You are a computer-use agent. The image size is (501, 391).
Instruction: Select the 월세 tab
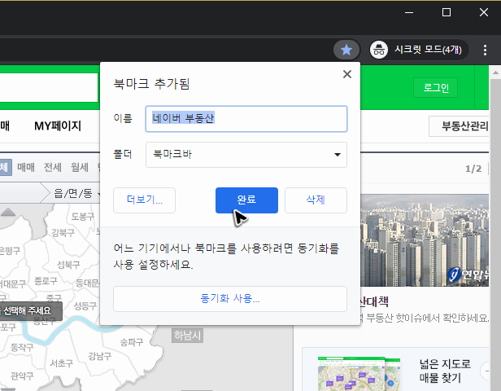pyautogui.click(x=80, y=167)
